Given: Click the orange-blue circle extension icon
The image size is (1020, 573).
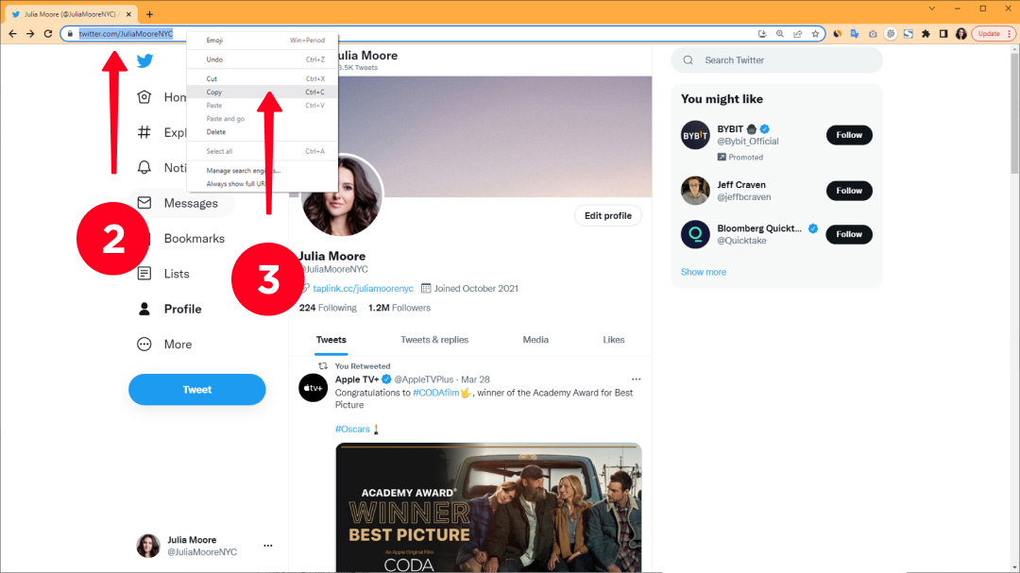Looking at the screenshot, I should tap(837, 34).
